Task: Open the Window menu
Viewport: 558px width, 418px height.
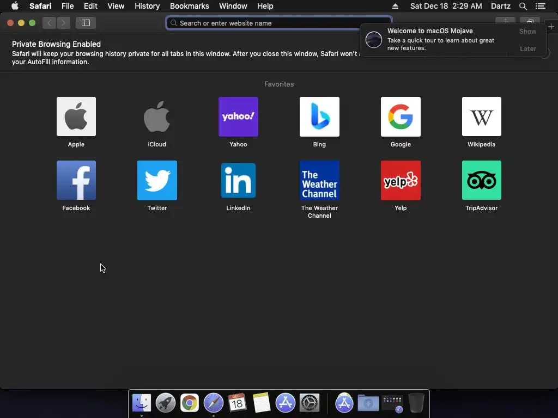Action: [x=233, y=6]
